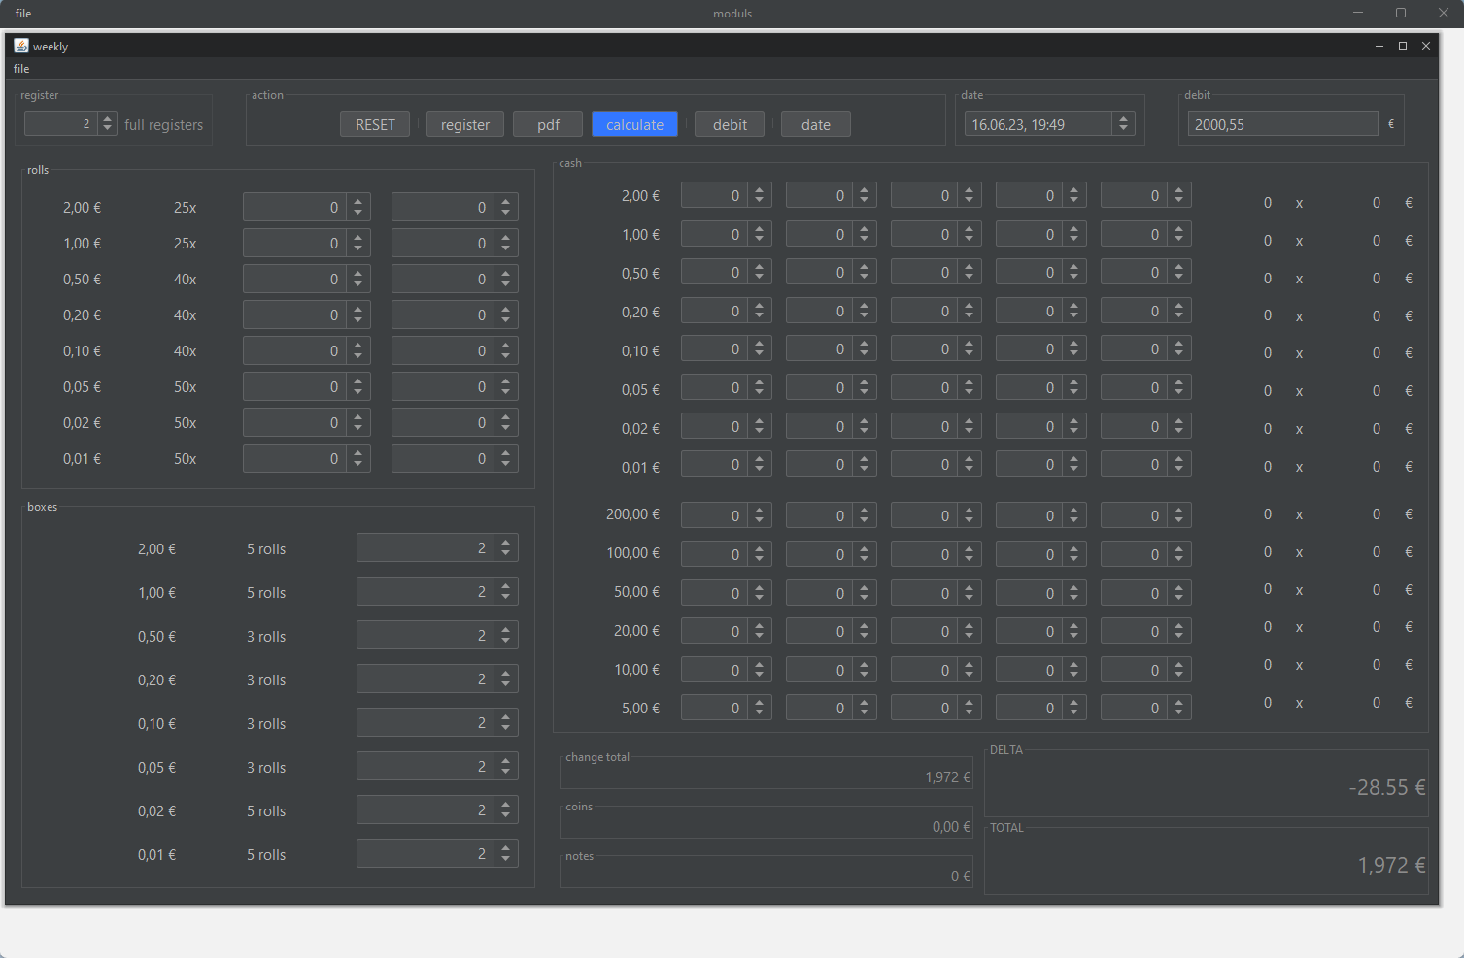Run the calculate button
Viewport: 1464px width, 958px height.
click(x=634, y=124)
